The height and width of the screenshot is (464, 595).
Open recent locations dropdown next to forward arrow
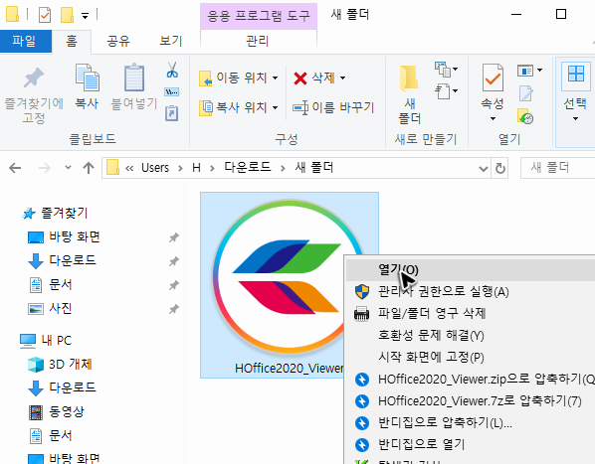click(68, 167)
